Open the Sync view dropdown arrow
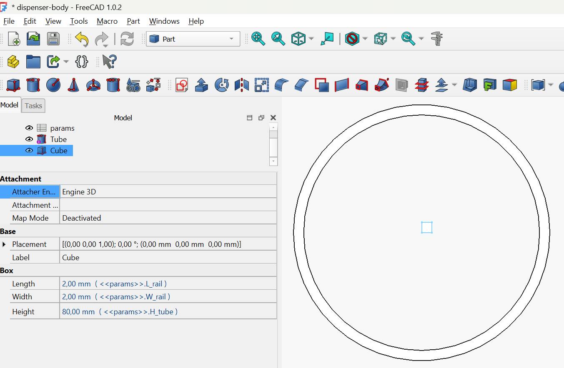Image resolution: width=564 pixels, height=368 pixels. pos(421,39)
